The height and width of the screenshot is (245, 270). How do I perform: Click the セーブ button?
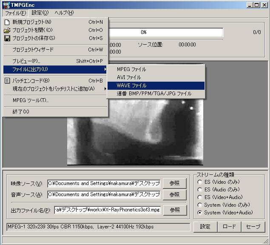(253, 227)
